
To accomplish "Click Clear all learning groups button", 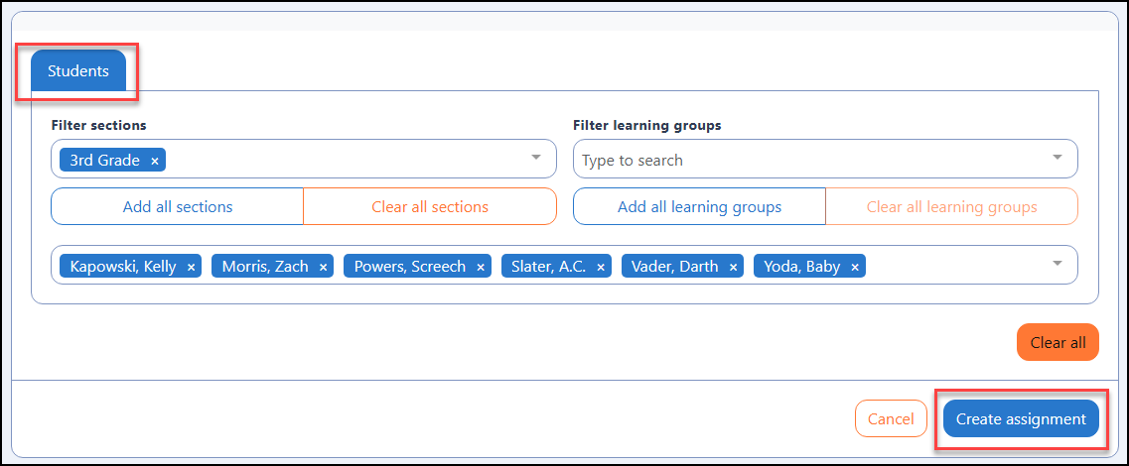I will pyautogui.click(x=952, y=207).
